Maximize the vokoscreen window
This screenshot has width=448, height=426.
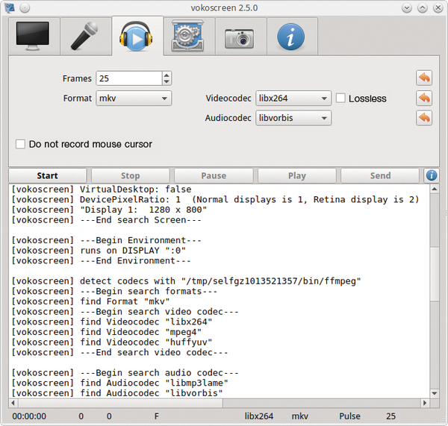pyautogui.click(x=423, y=8)
